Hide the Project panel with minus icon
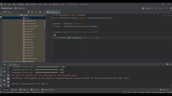The width and height of the screenshot is (172, 96). [x=44, y=12]
